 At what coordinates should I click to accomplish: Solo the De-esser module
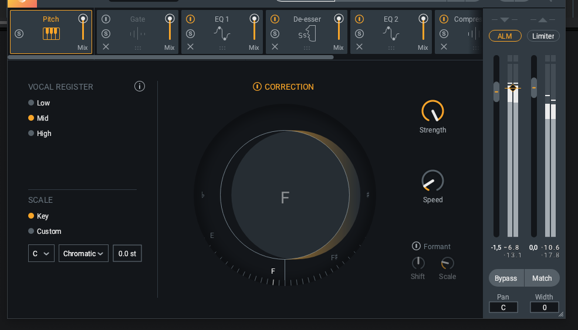(x=275, y=34)
